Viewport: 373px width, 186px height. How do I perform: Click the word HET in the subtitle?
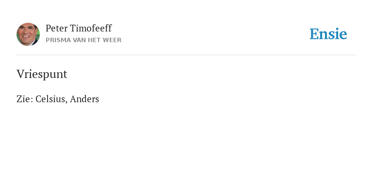click(95, 40)
